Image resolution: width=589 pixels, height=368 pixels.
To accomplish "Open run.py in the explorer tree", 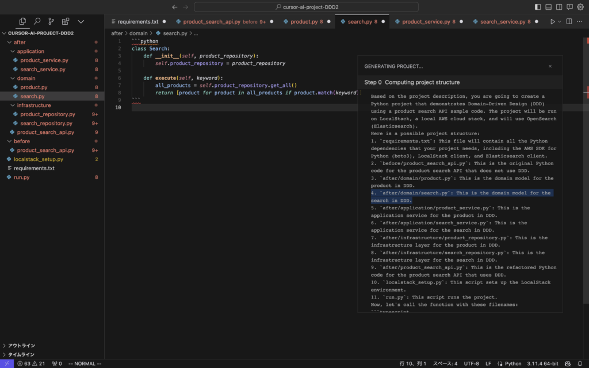I will 52,177.
